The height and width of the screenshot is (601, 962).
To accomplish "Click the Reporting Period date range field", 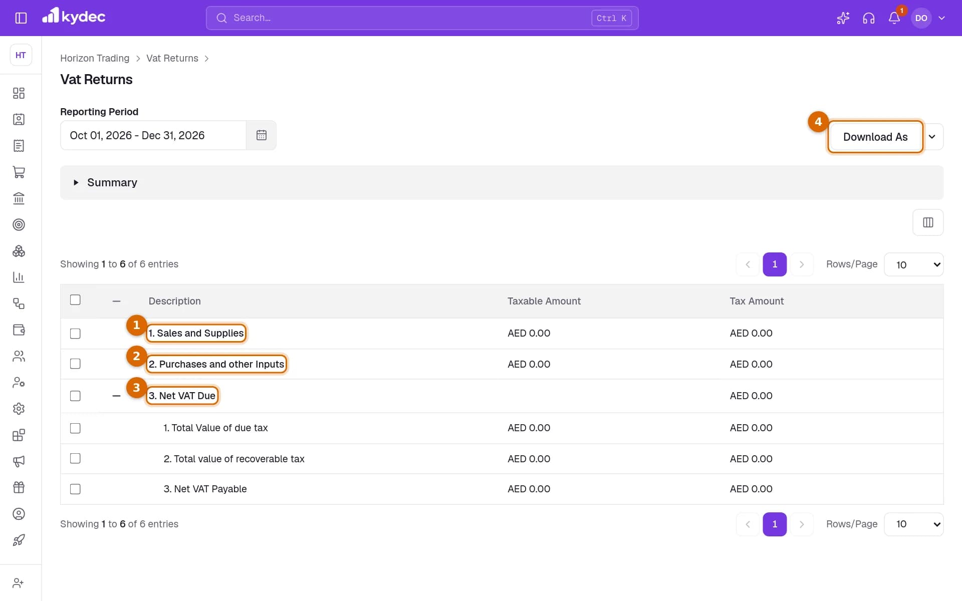I will 153,135.
